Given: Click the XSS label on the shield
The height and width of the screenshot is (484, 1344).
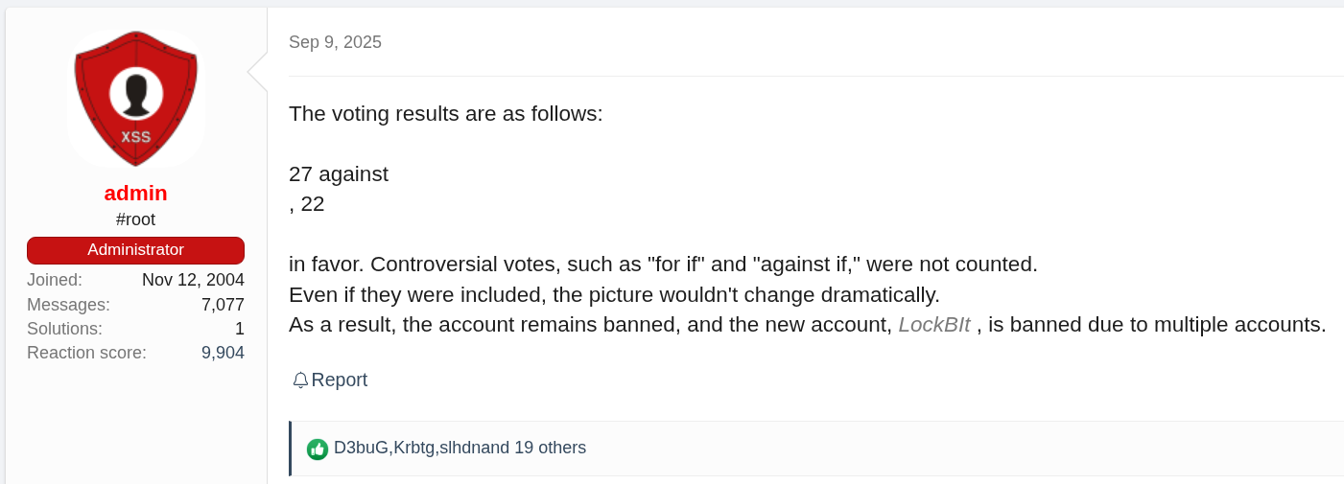Looking at the screenshot, I should tap(135, 137).
